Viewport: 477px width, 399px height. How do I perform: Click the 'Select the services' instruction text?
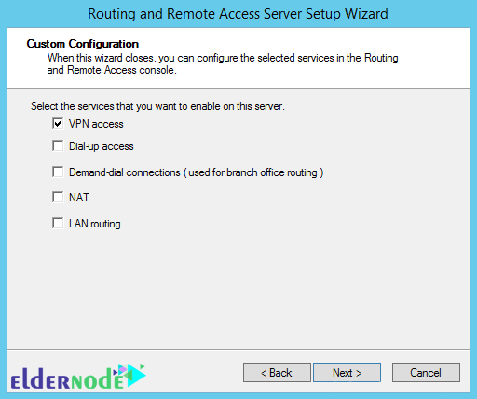(x=157, y=106)
